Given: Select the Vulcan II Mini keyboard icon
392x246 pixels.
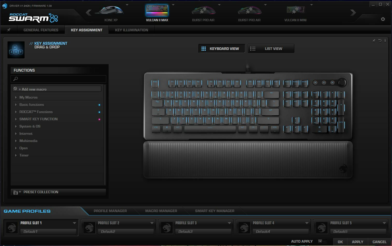Looking at the screenshot, I should [x=295, y=11].
